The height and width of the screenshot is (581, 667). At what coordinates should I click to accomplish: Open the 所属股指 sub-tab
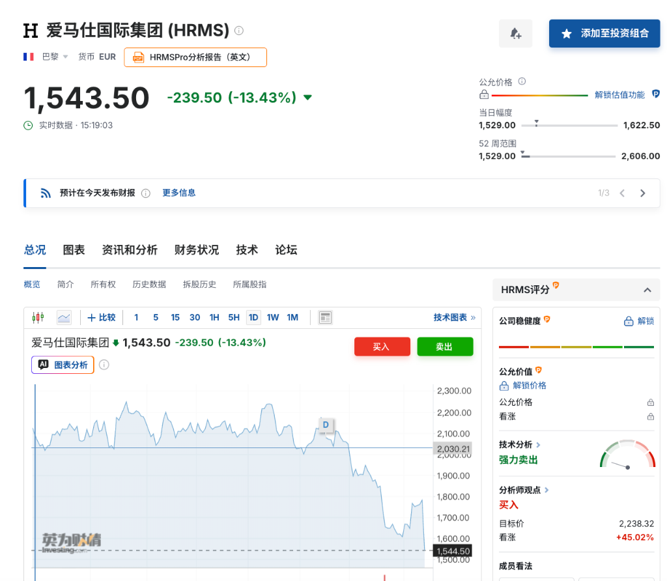point(249,285)
